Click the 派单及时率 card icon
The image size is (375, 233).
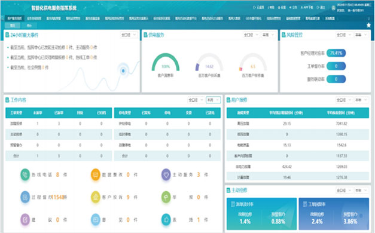(233, 204)
